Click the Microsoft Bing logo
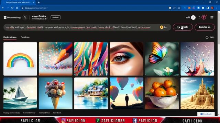The image size is (220, 123). click(x=12, y=17)
